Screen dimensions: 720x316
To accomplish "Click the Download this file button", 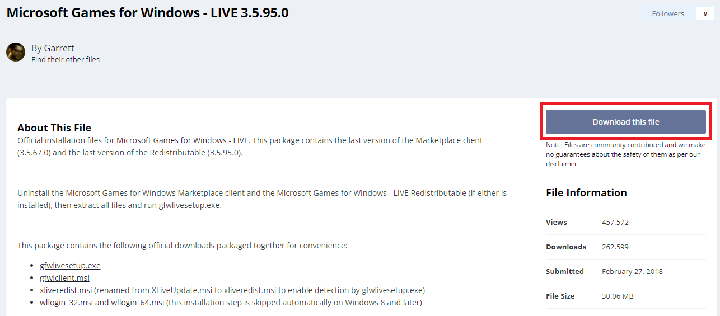I will (625, 122).
